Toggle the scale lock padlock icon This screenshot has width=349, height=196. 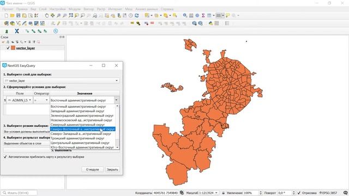click(x=223, y=193)
